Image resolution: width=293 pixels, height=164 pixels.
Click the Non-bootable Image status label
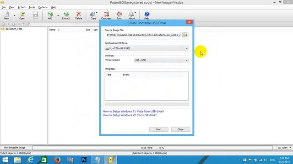(x=15, y=148)
